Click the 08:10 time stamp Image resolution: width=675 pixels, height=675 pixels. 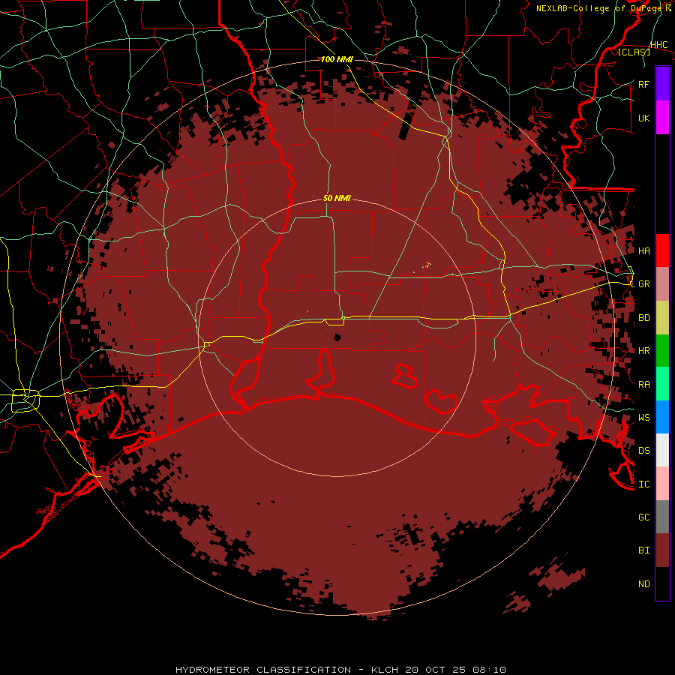click(488, 670)
